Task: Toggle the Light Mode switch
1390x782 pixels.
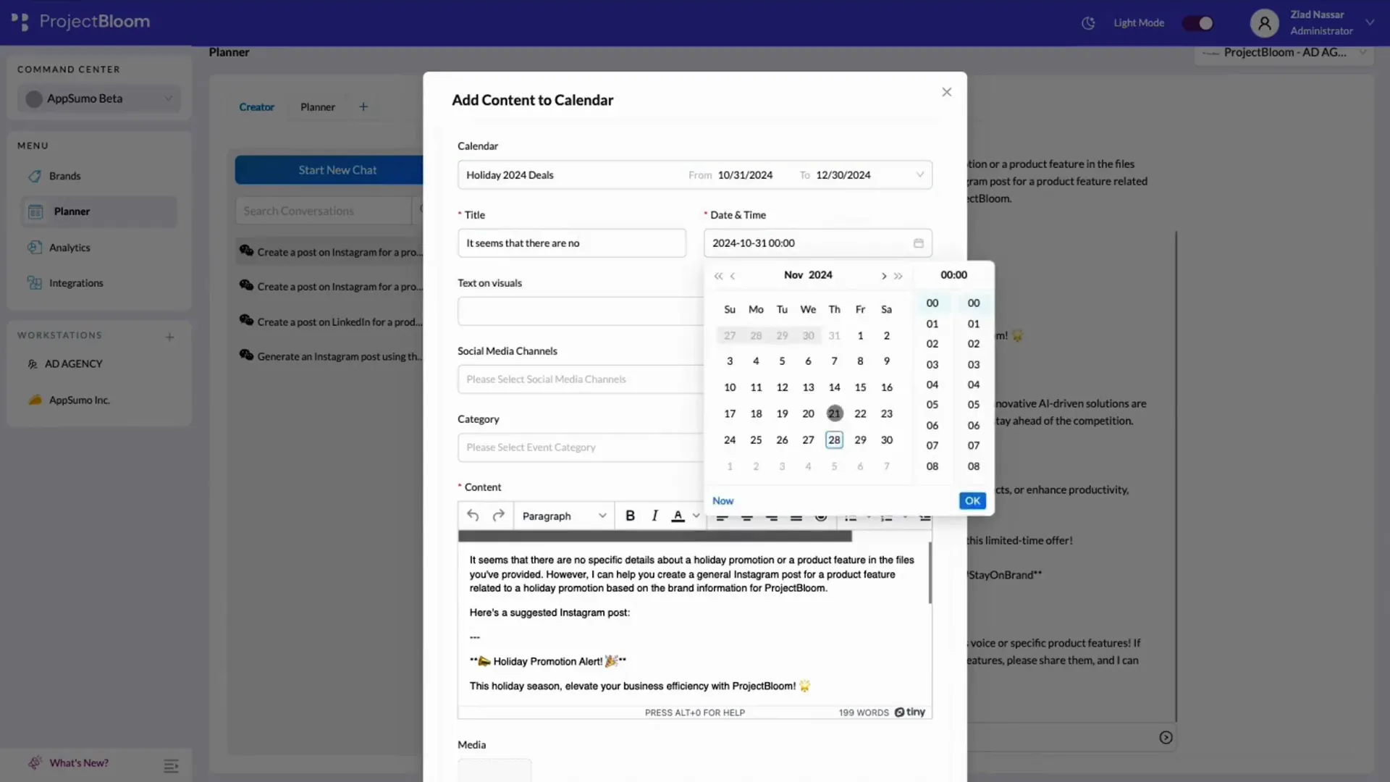Action: pos(1198,23)
